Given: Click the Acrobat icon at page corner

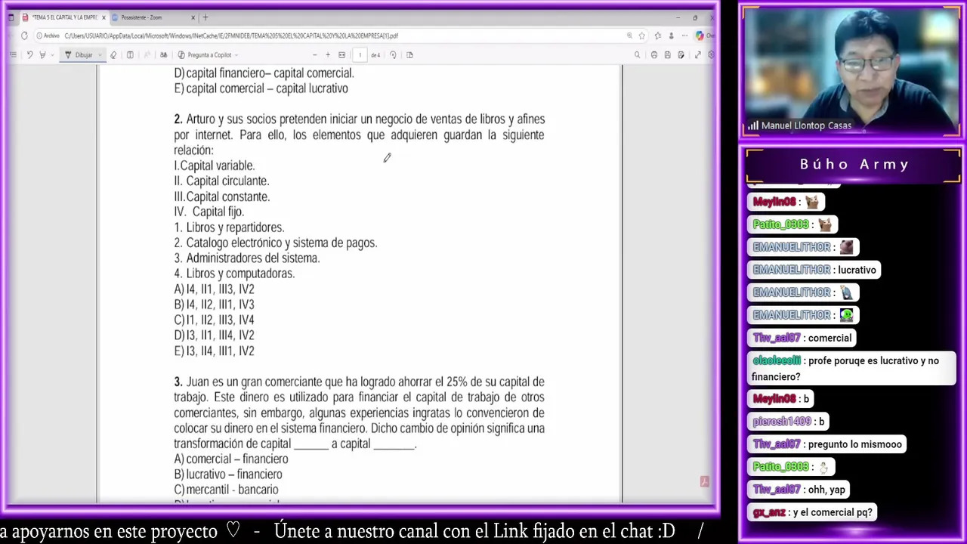Looking at the screenshot, I should click(x=704, y=481).
